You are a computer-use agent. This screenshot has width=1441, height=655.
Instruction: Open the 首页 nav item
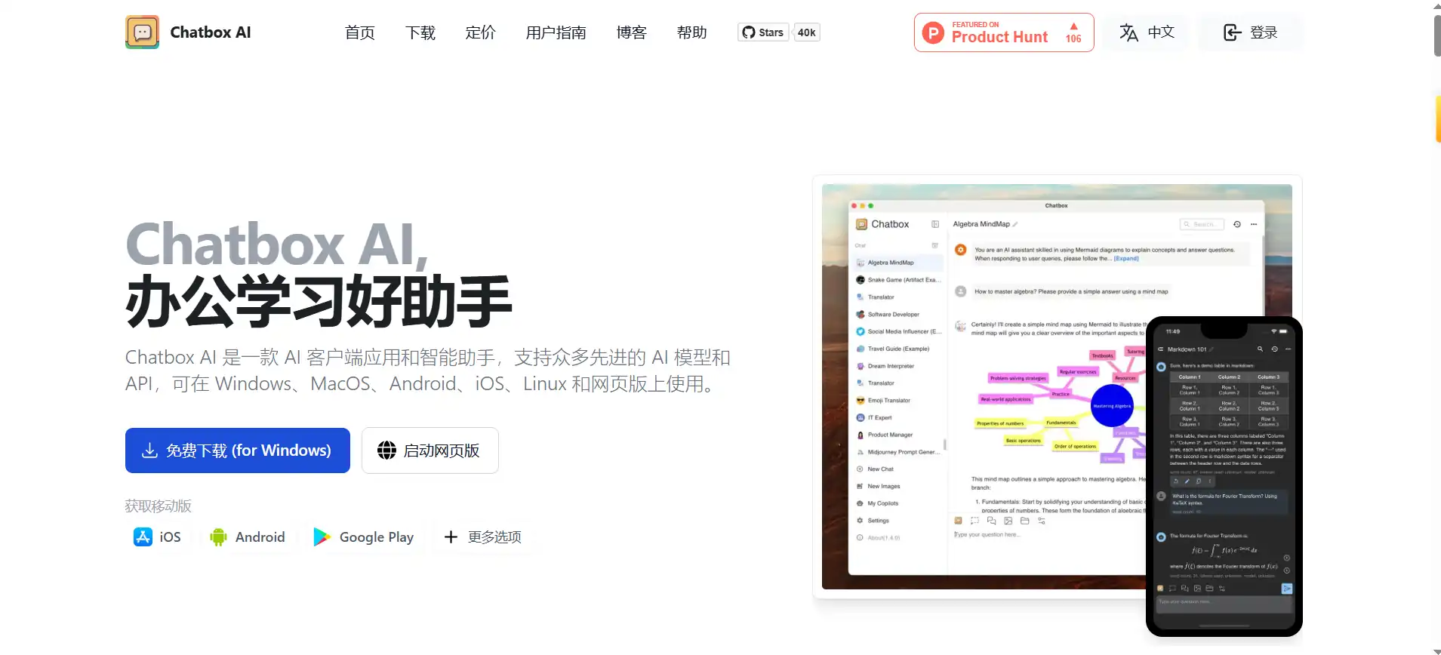coord(360,32)
